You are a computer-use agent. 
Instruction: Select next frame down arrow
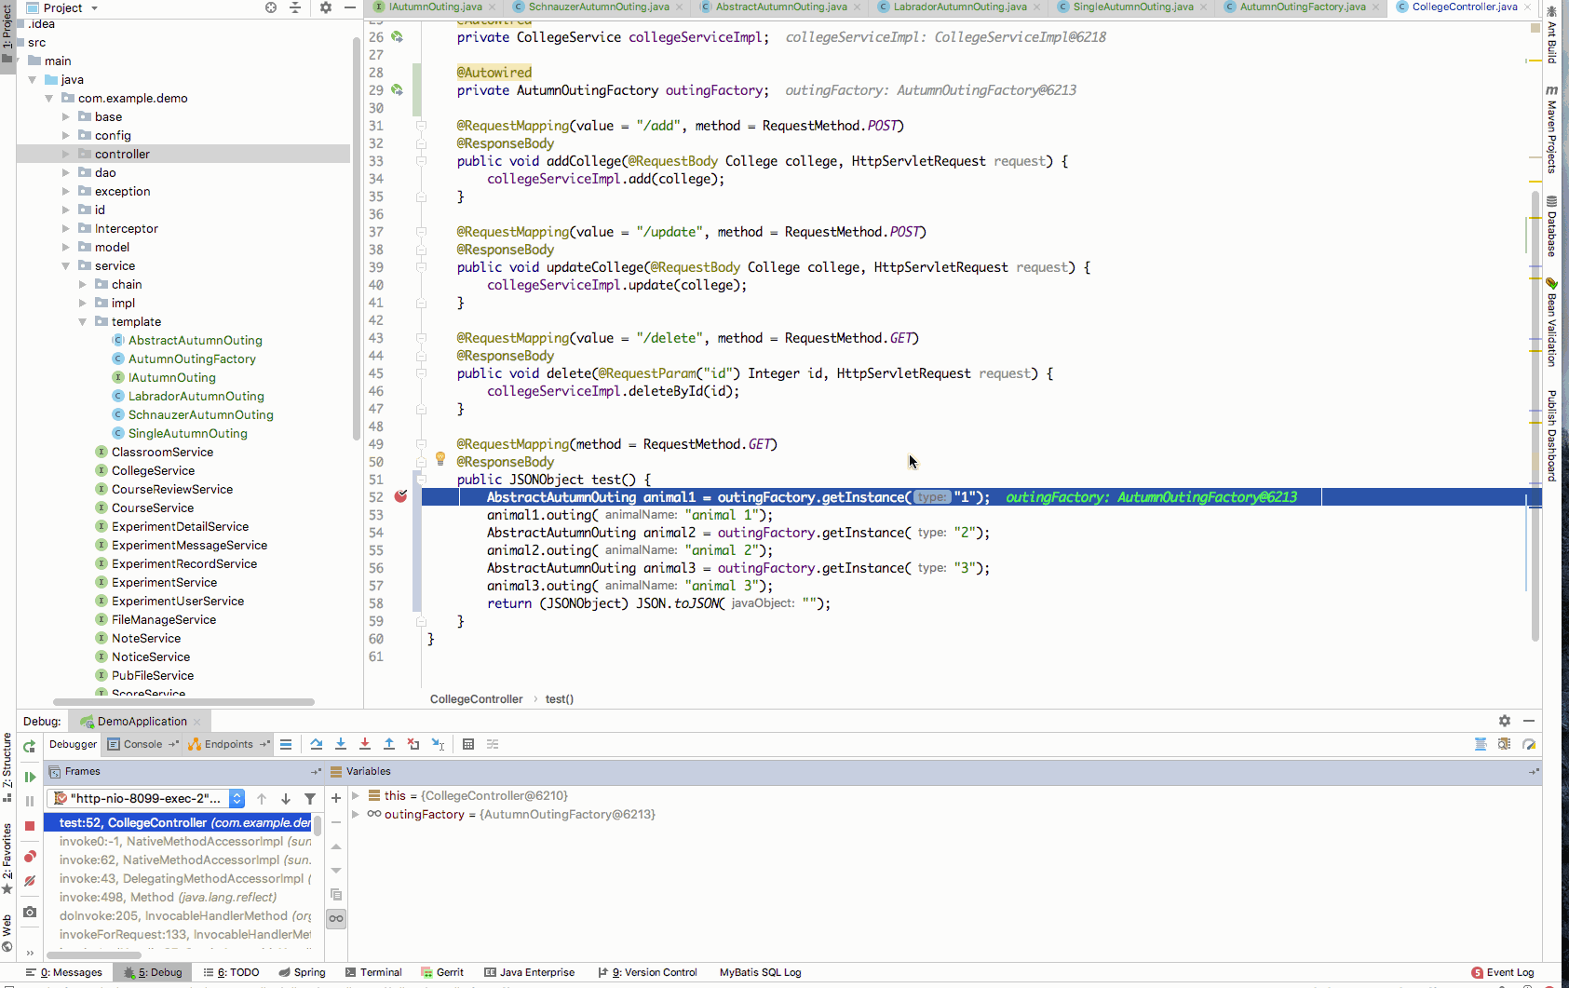pyautogui.click(x=286, y=799)
